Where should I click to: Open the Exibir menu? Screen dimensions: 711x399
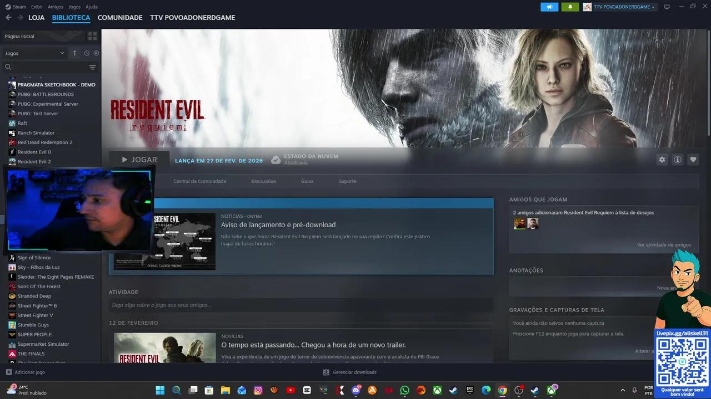click(37, 7)
